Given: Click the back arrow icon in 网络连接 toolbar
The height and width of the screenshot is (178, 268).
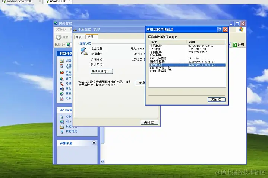Looking at the screenshot, I should coord(59,37).
